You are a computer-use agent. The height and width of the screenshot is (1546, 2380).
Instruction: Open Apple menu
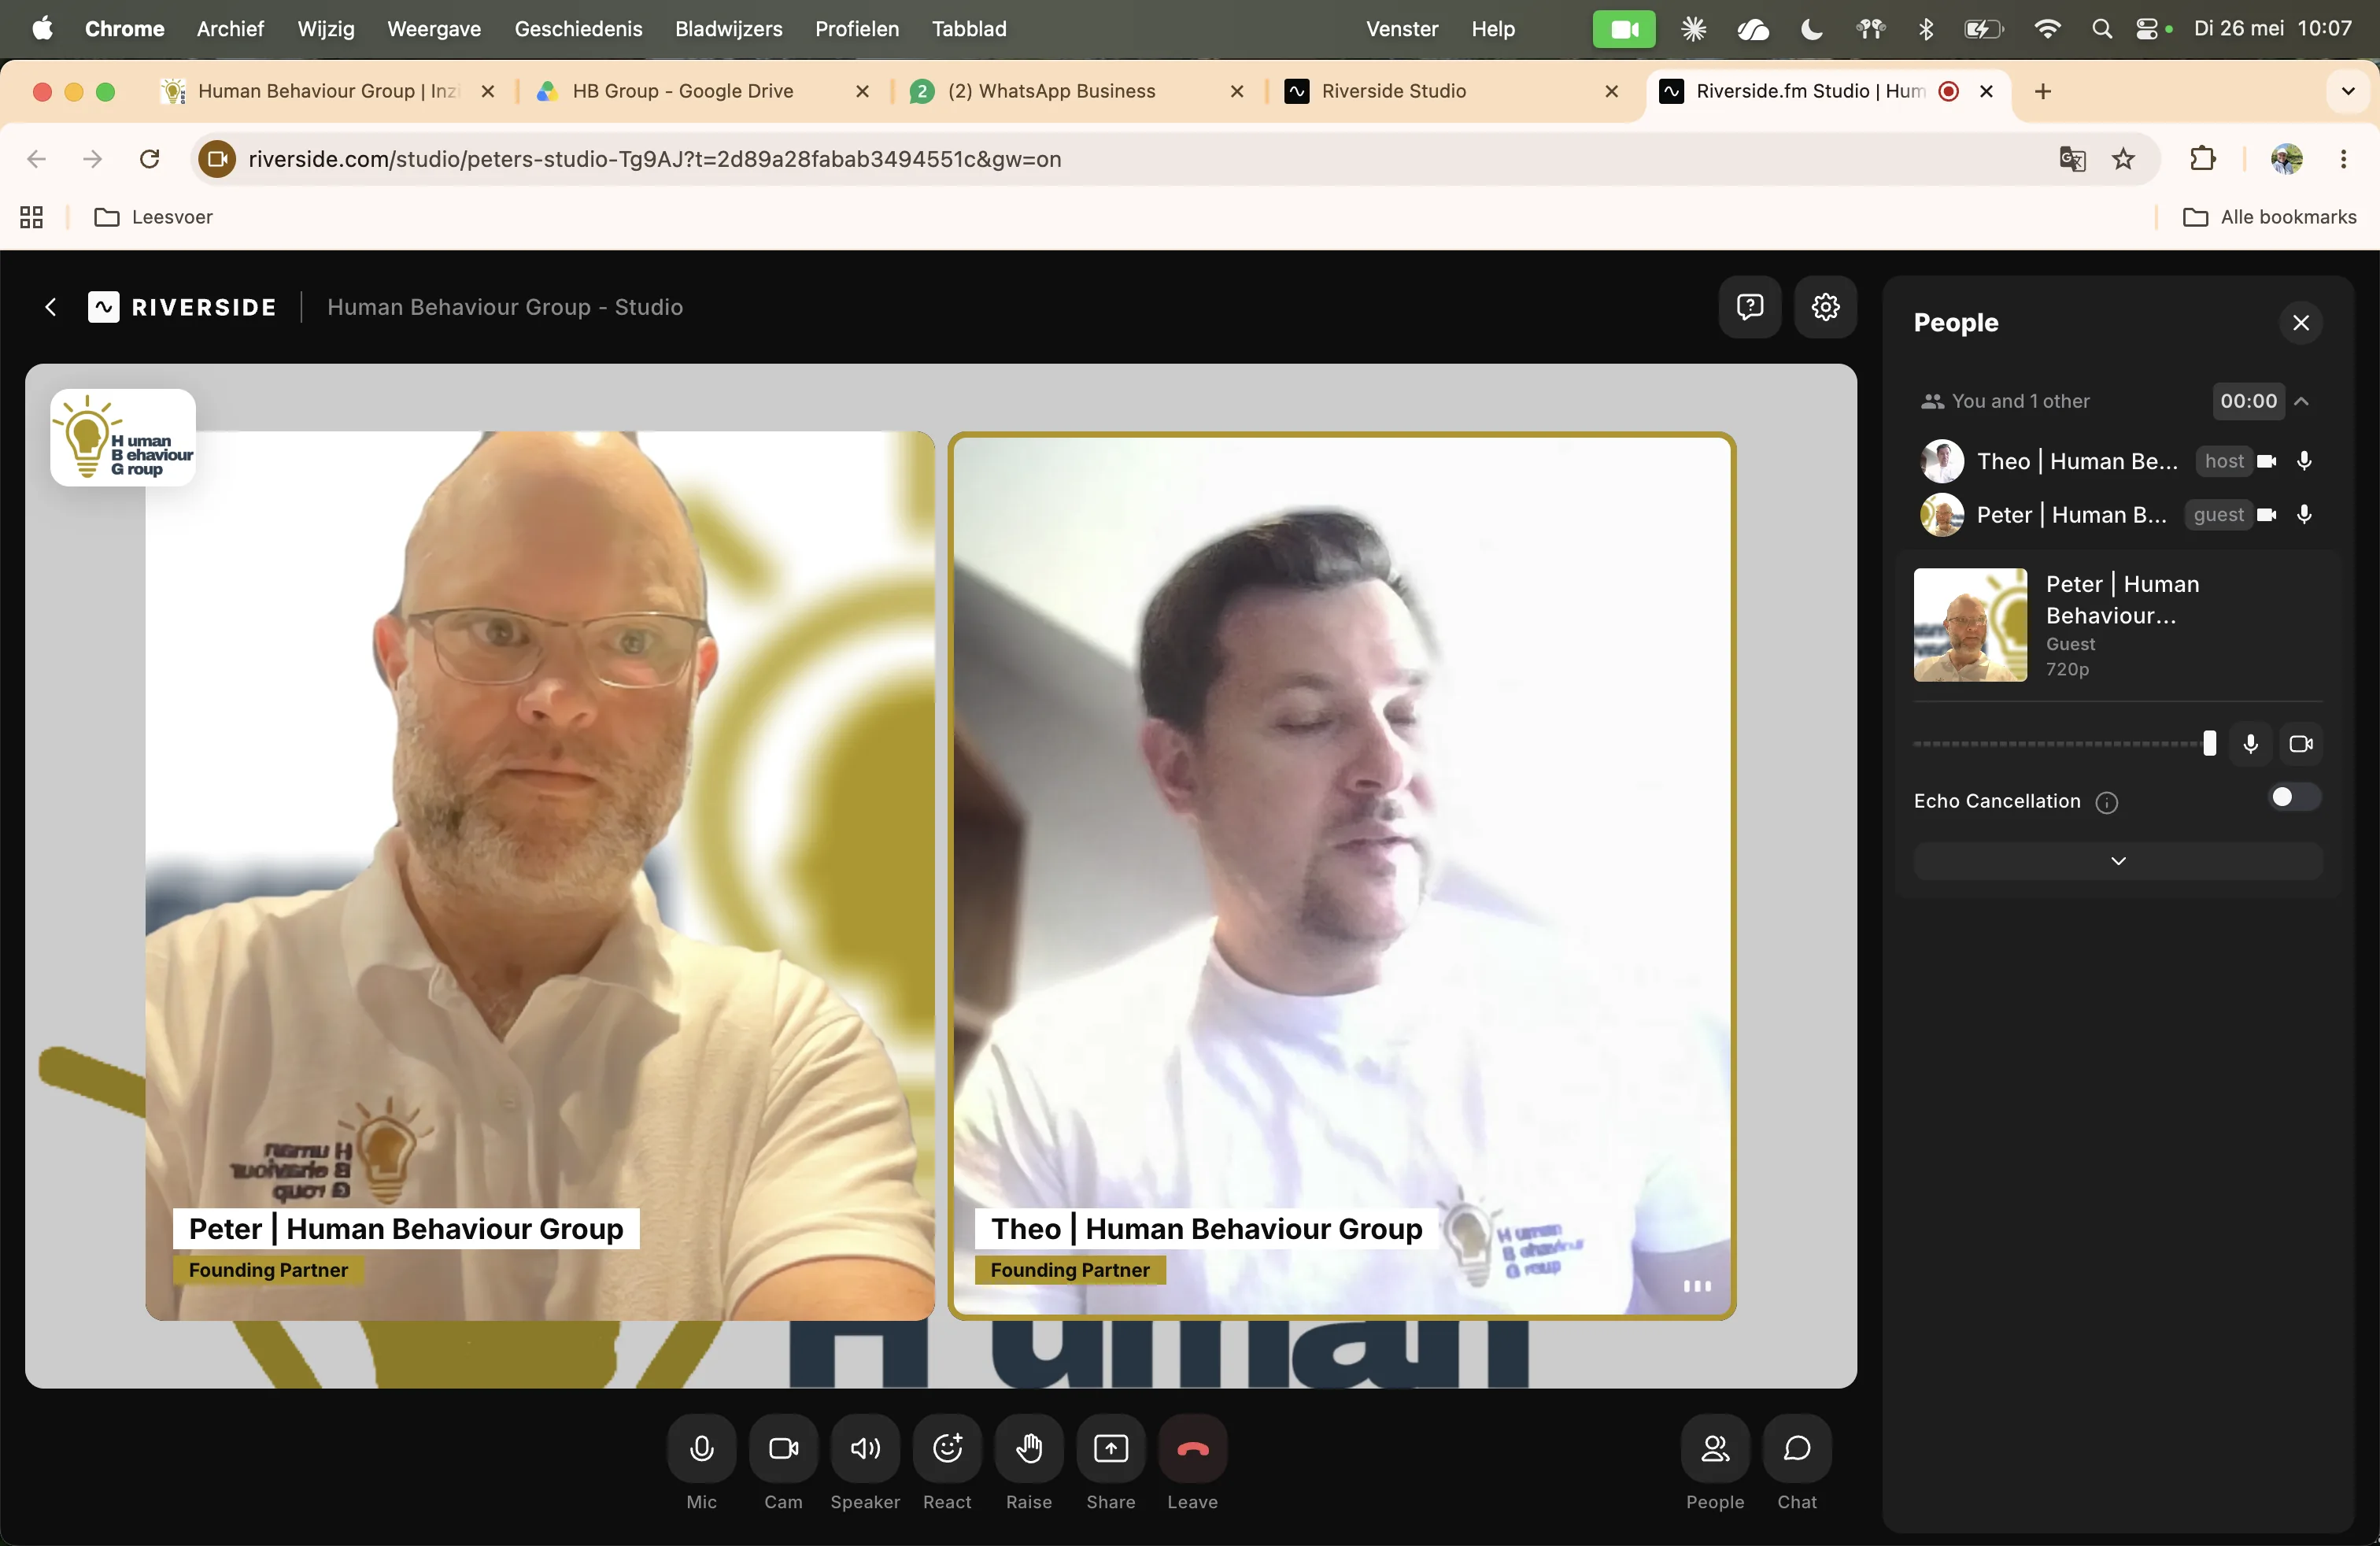point(42,29)
